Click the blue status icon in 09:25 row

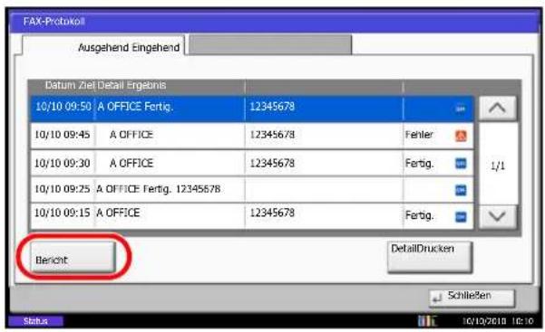click(461, 190)
